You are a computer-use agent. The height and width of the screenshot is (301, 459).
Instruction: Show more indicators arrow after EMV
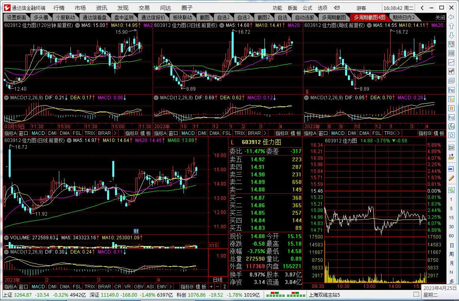coord(171,287)
